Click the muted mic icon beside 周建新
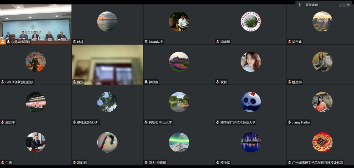 tap(218, 42)
